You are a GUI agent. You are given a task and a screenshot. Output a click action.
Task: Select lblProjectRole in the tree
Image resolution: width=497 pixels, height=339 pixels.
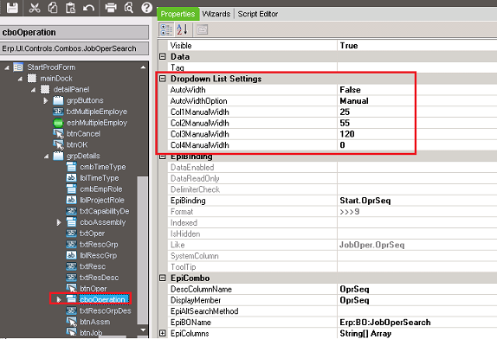click(x=102, y=200)
